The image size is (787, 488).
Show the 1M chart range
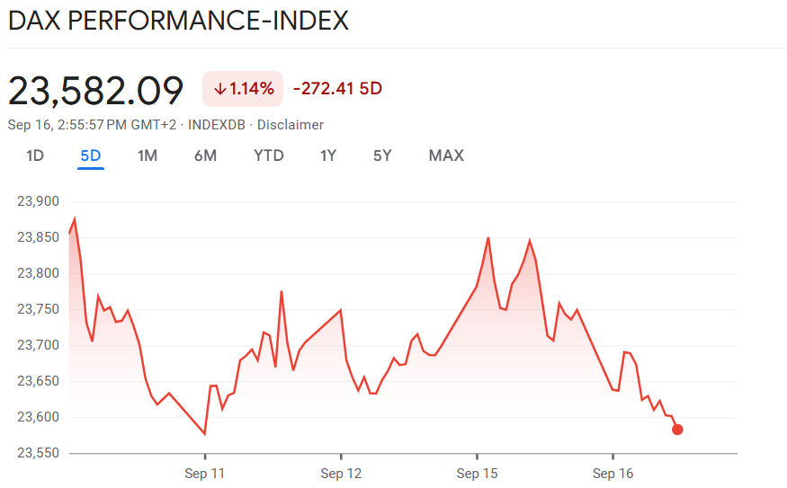pos(148,155)
